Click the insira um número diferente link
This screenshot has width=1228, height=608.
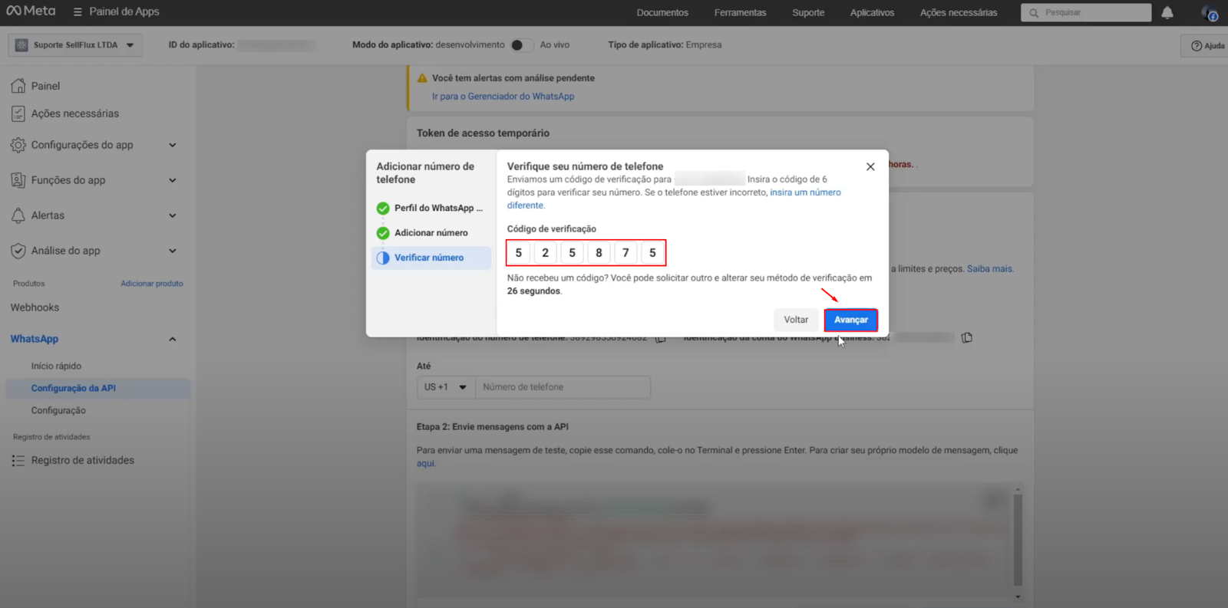805,192
